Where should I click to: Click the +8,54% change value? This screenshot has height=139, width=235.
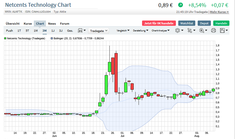[x=197, y=5]
